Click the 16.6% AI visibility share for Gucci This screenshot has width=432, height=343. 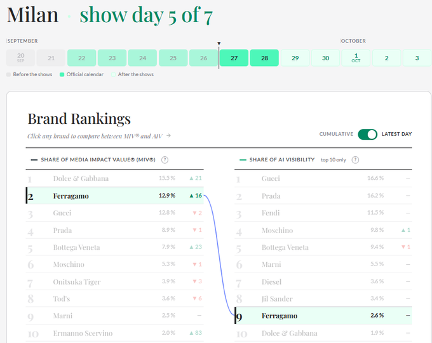(x=375, y=178)
